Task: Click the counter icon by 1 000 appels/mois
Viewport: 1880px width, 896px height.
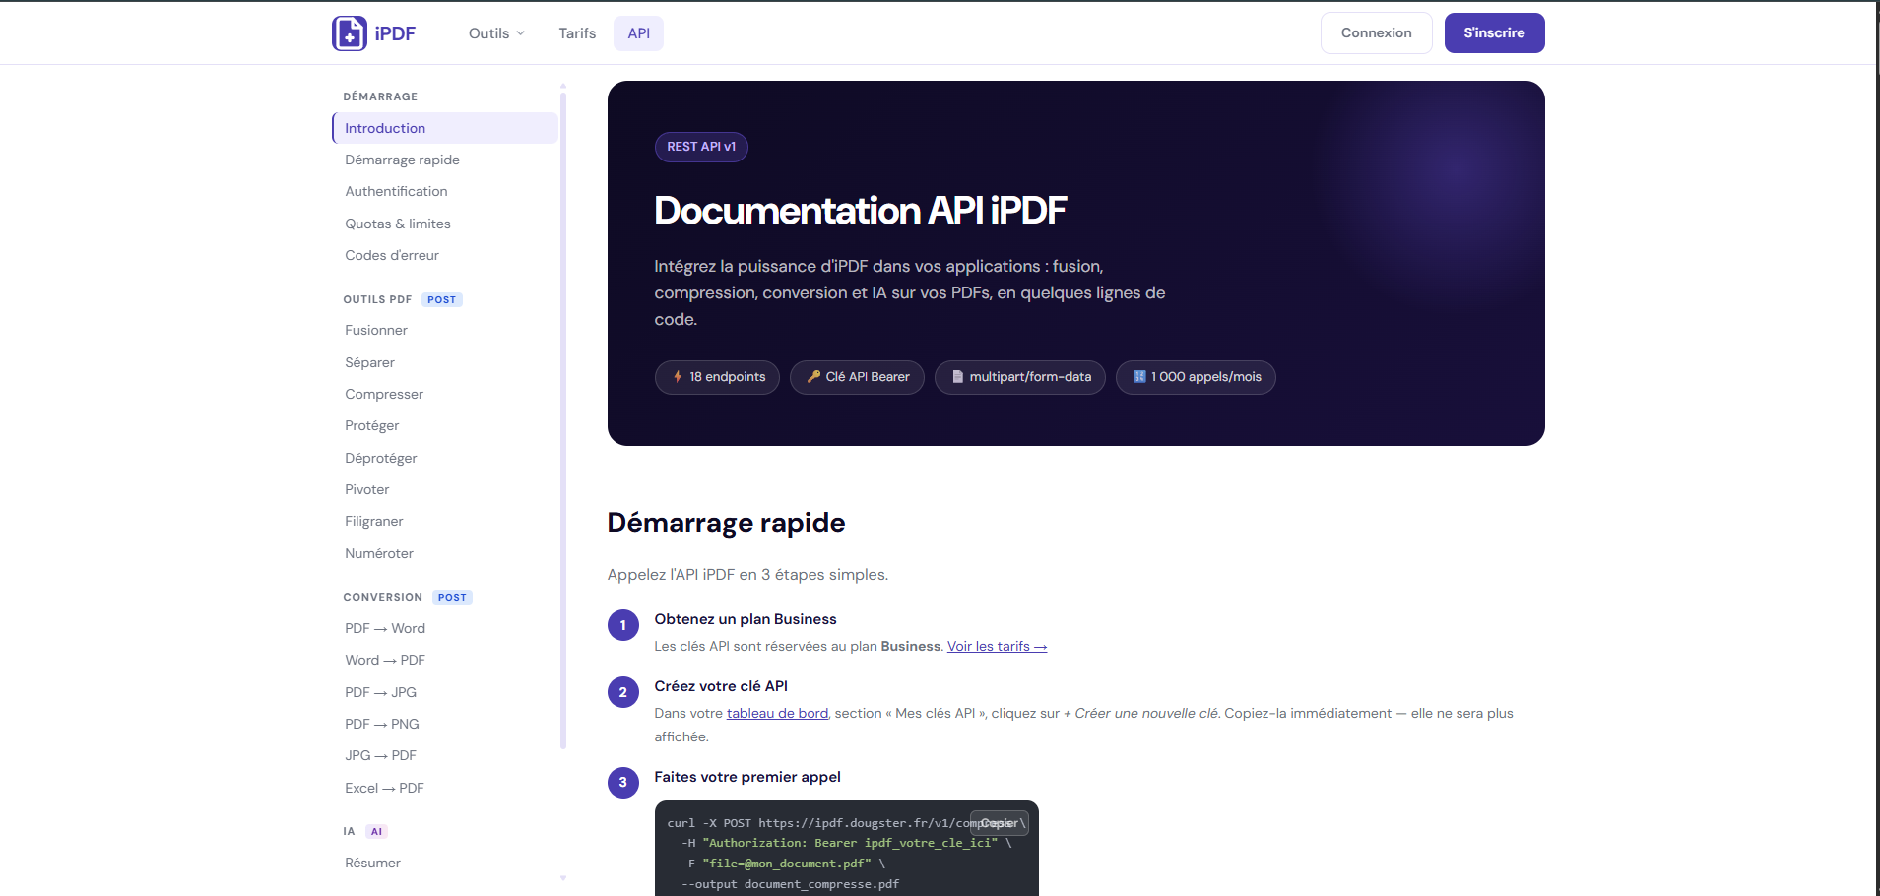Action: click(x=1139, y=377)
